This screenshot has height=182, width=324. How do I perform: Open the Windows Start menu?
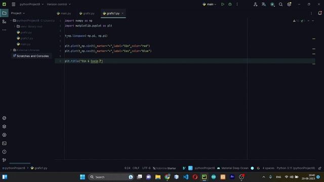click(x=83, y=177)
